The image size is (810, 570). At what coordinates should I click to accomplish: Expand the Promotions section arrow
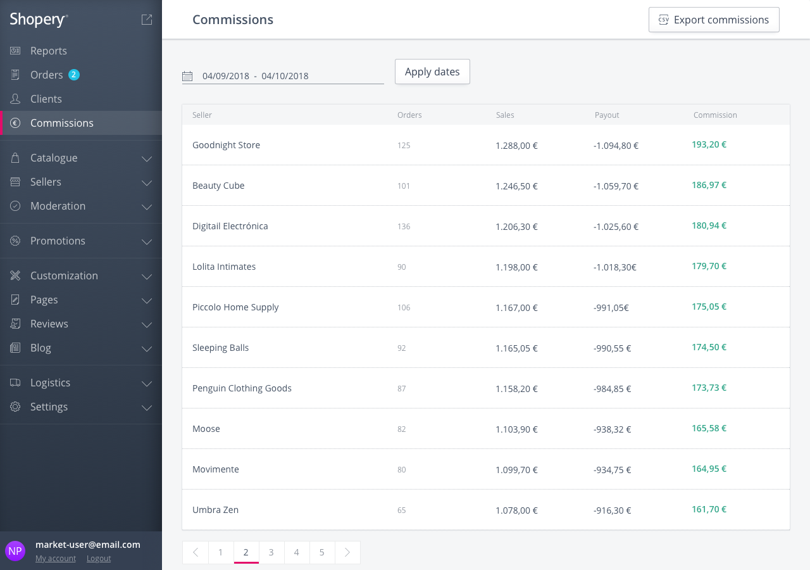[147, 241]
